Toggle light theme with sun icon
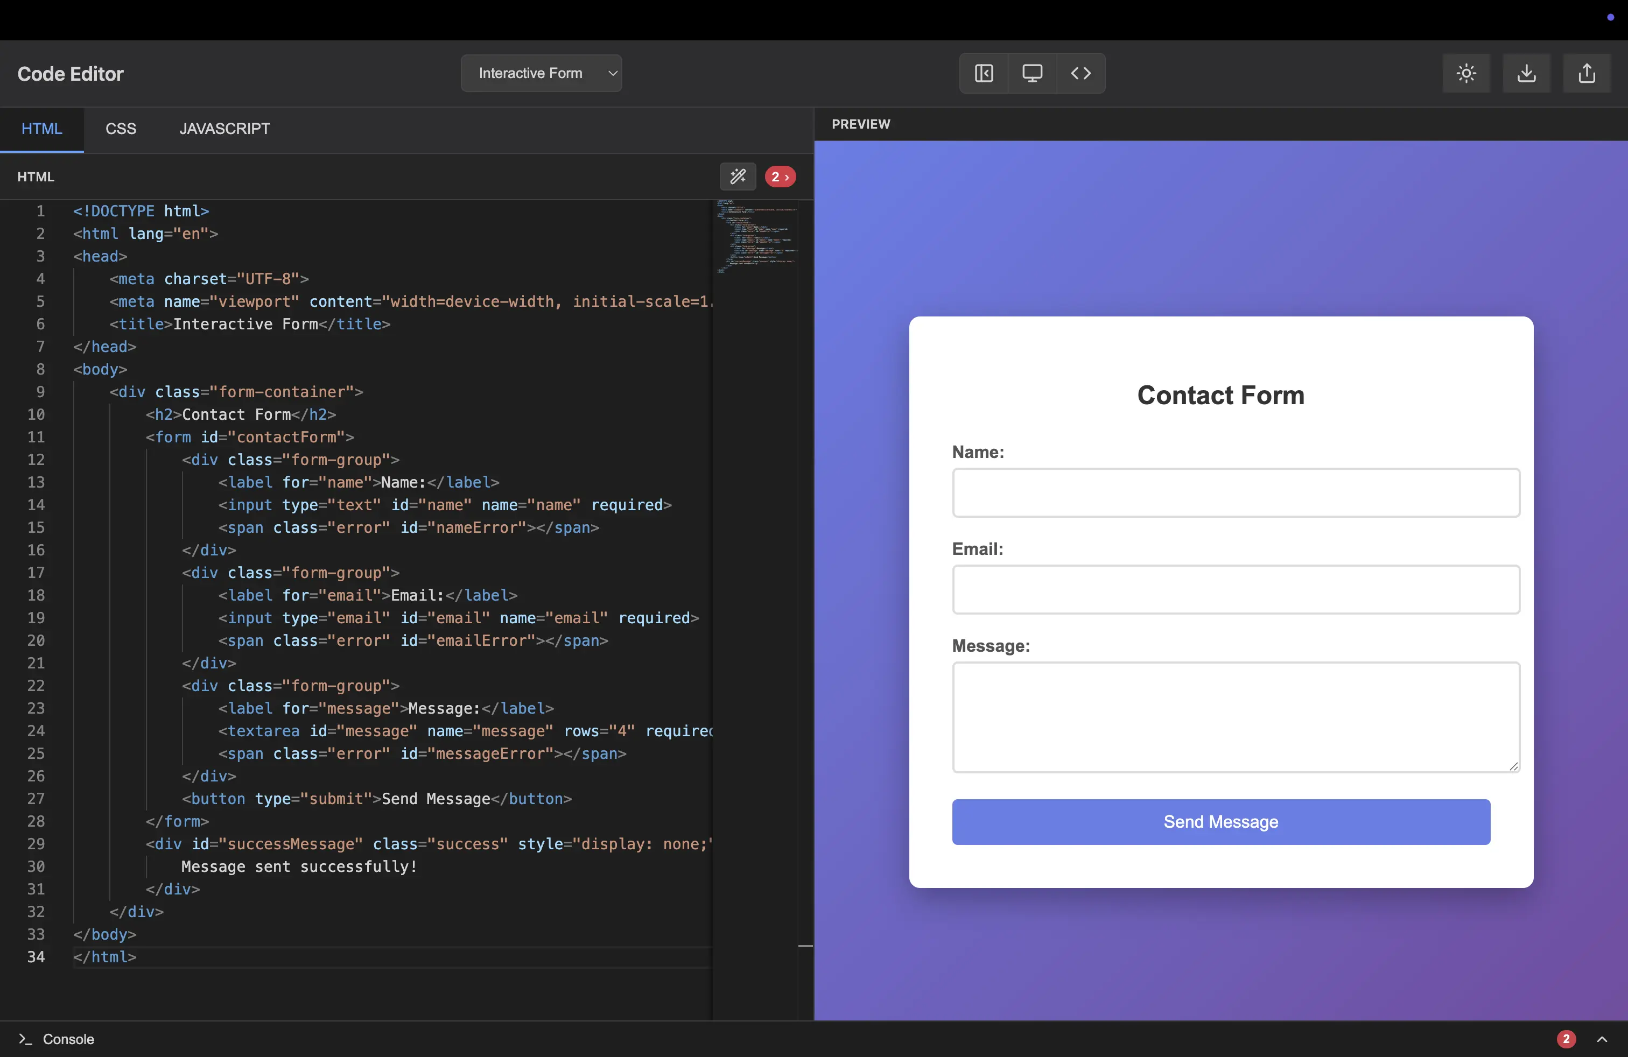Viewport: 1628px width, 1057px height. (x=1466, y=73)
